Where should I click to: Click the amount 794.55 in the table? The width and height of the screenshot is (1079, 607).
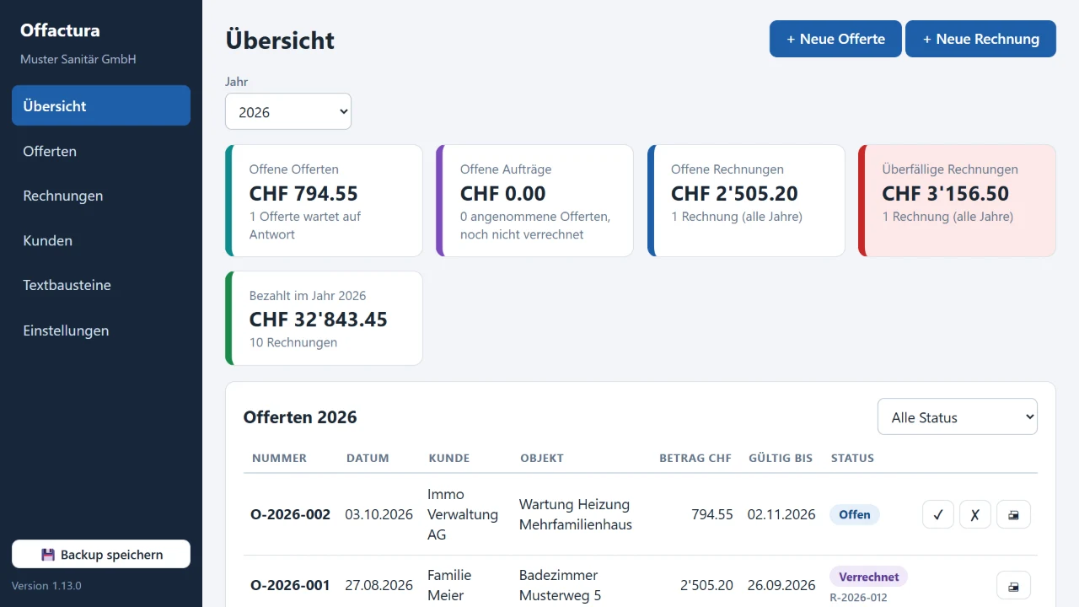point(712,514)
